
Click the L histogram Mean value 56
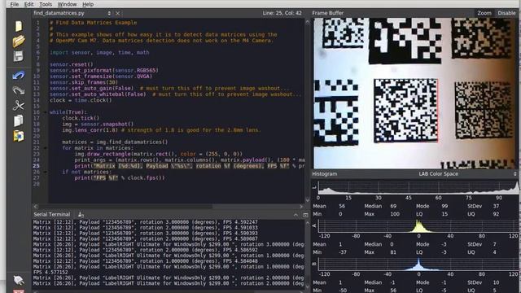point(342,206)
